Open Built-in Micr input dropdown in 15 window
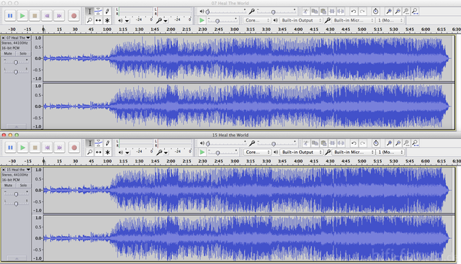 pos(353,152)
